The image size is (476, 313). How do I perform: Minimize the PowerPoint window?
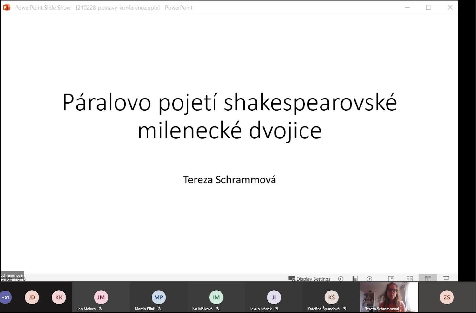pyautogui.click(x=407, y=7)
